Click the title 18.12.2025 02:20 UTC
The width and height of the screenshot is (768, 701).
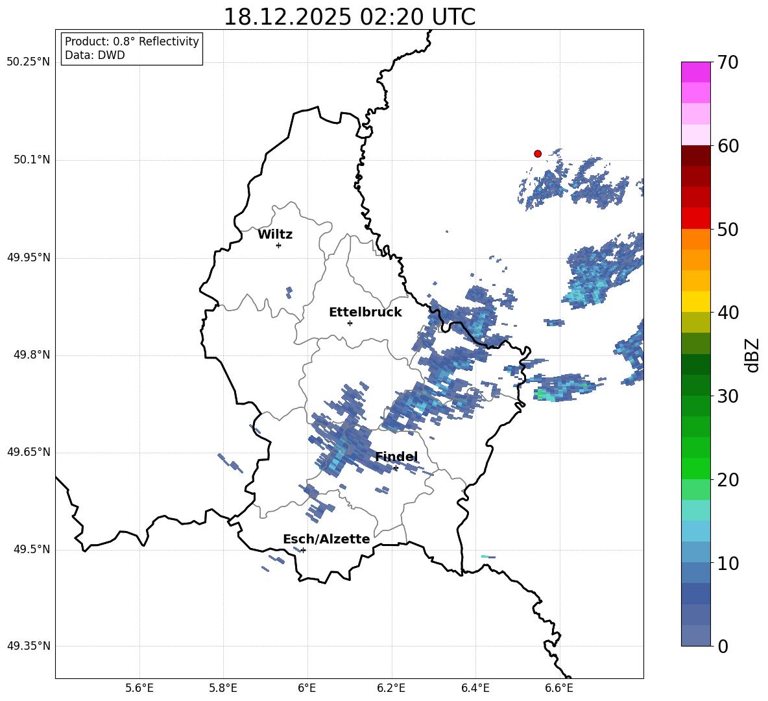coord(349,17)
